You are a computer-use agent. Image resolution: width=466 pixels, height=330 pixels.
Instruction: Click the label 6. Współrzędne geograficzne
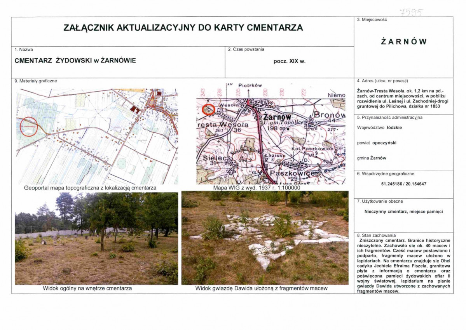[x=386, y=174]
